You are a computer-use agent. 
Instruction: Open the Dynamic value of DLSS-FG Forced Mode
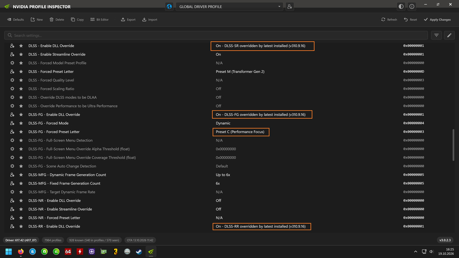[x=223, y=123]
